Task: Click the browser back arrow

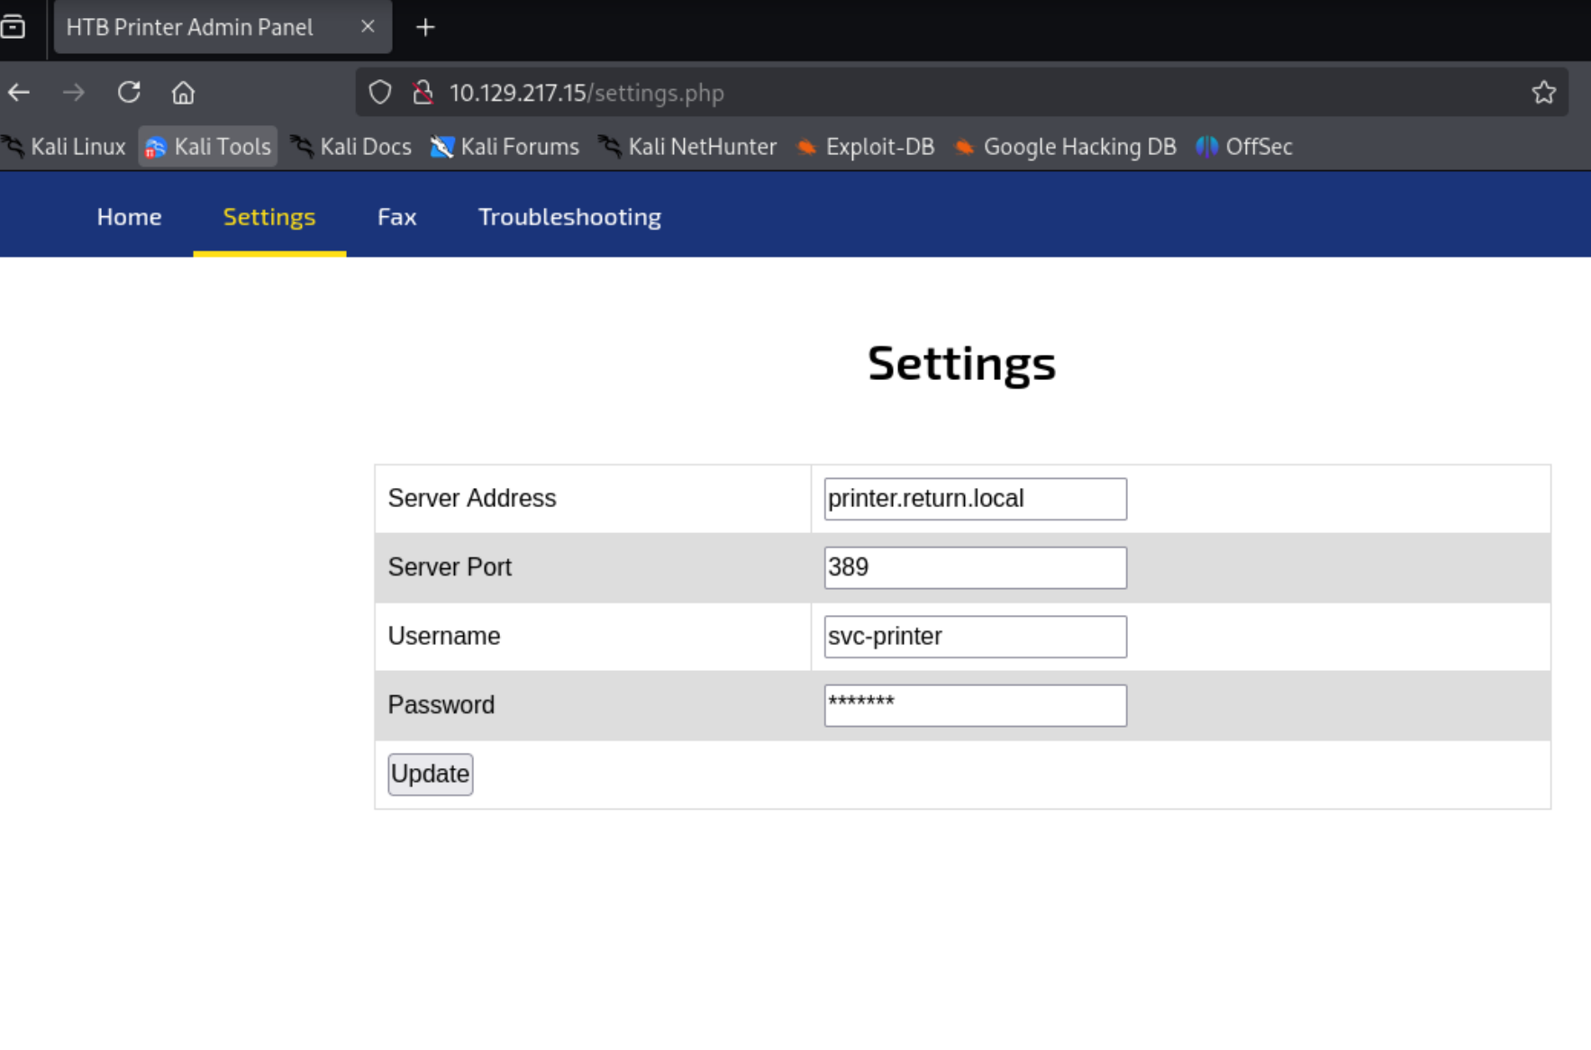Action: pyautogui.click(x=19, y=93)
